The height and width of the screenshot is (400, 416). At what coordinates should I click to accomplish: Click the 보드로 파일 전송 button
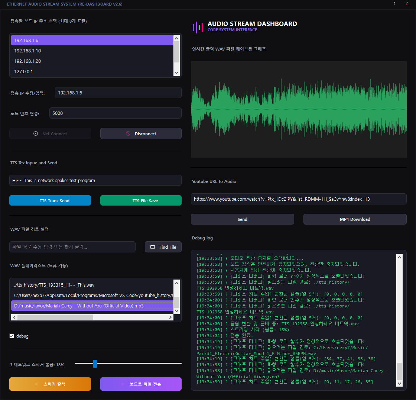[141, 384]
